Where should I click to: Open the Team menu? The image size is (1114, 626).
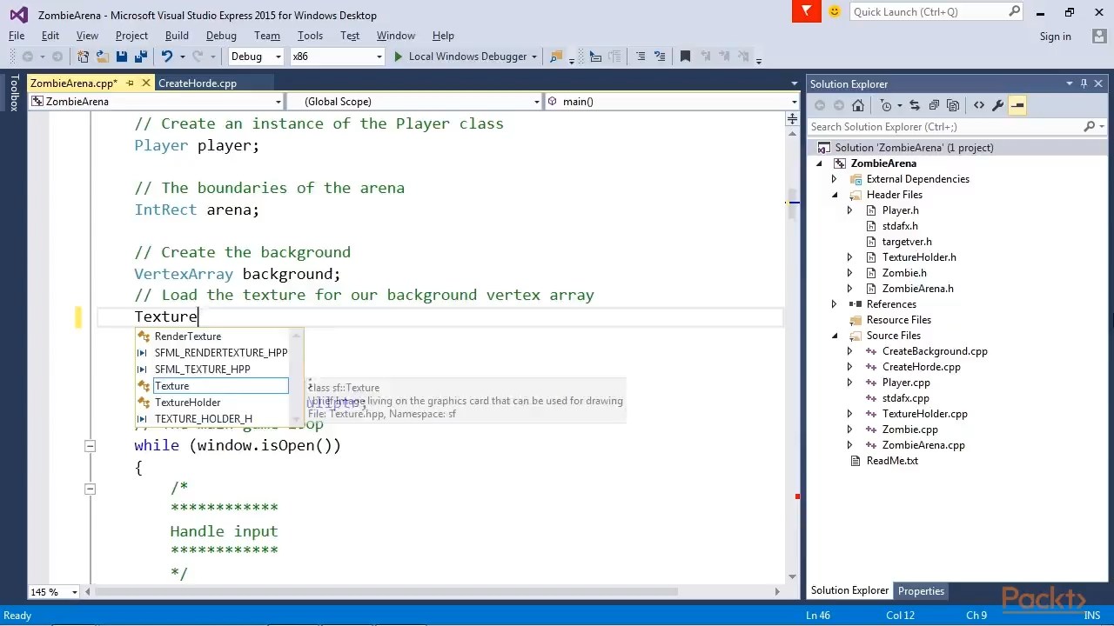(267, 36)
